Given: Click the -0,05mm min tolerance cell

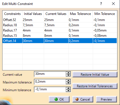Looking at the screenshot, I should click(x=100, y=30).
